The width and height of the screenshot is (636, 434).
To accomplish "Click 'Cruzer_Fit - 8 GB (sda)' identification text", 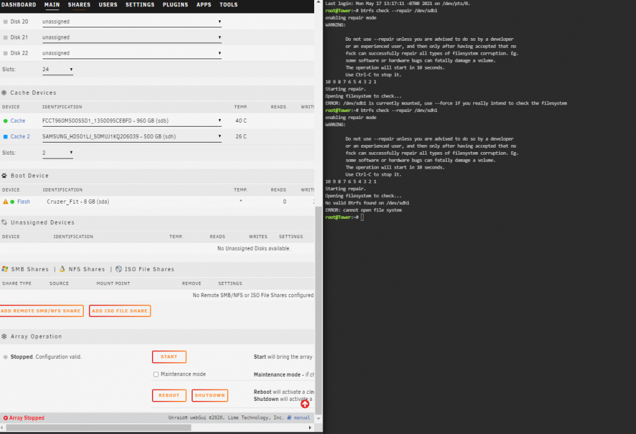I will (78, 202).
